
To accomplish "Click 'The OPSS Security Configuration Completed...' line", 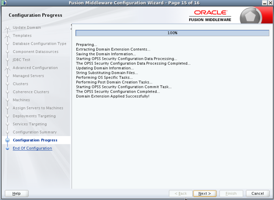I will pos(118,92).
